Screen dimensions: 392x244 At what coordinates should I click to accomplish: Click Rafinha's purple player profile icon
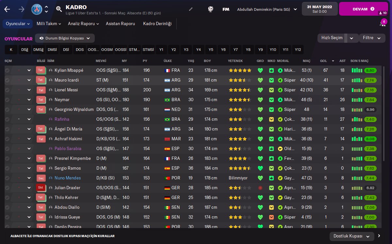tap(51, 119)
